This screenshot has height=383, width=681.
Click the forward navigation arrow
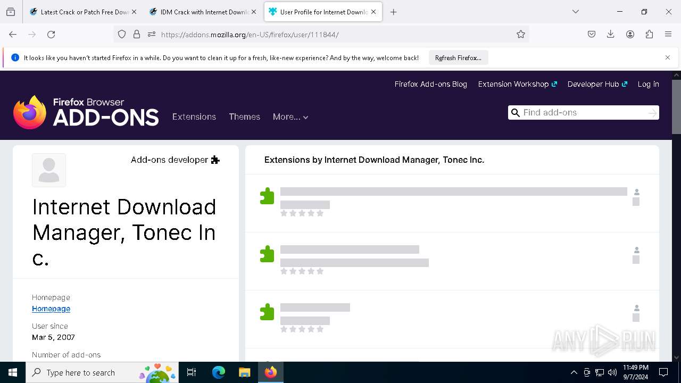32,34
